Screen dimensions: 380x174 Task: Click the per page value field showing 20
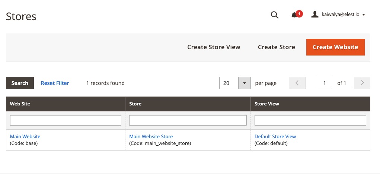tap(229, 83)
